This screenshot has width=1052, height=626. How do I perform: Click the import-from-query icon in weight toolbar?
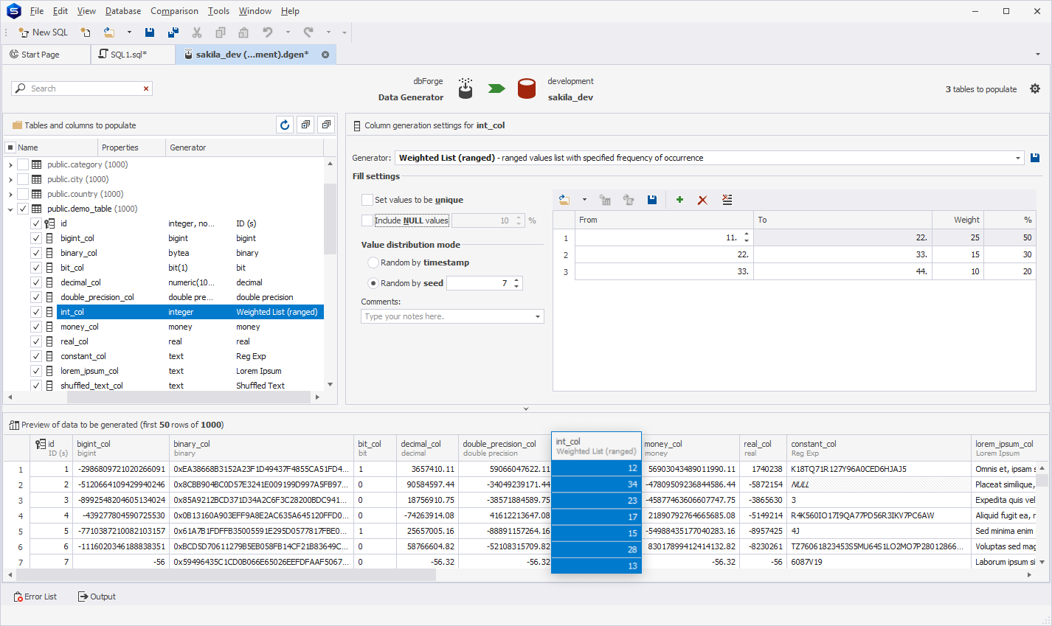click(x=629, y=200)
